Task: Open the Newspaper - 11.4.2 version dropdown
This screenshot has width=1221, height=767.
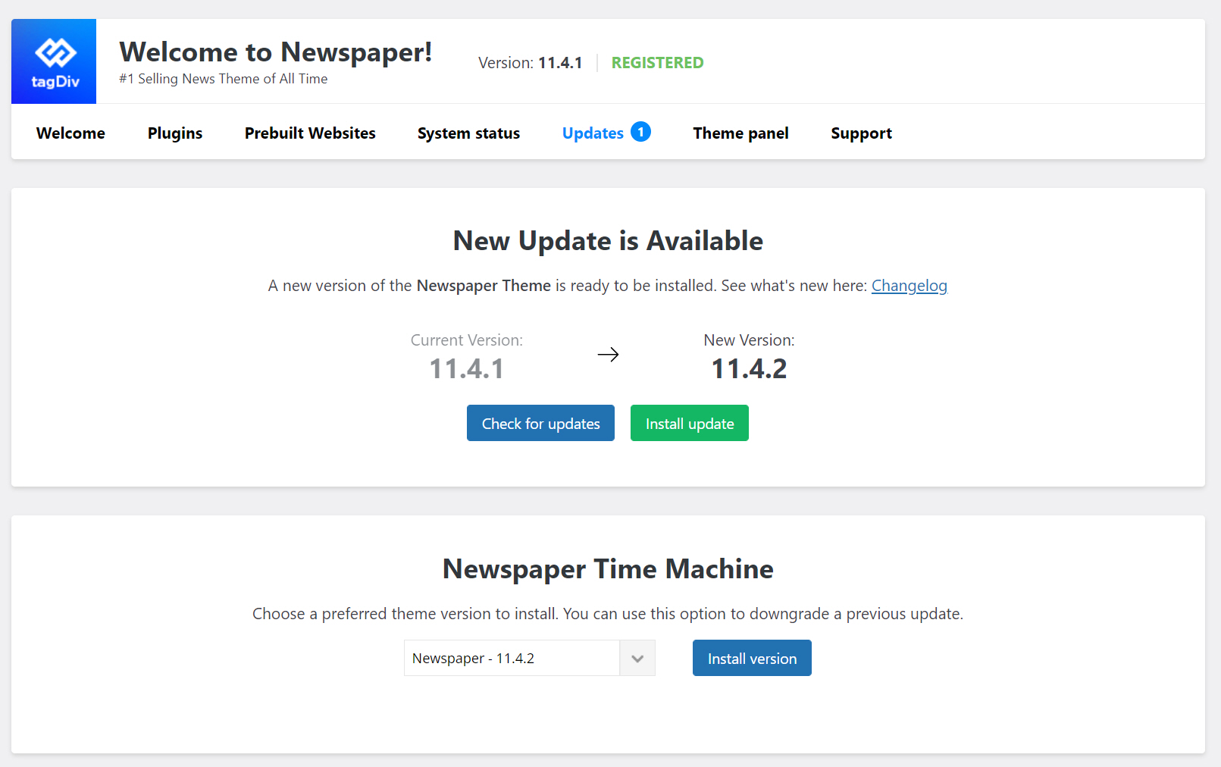Action: point(529,658)
